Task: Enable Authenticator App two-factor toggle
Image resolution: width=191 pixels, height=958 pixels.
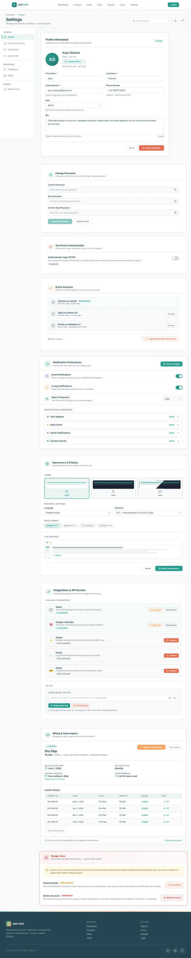Action: coord(175,258)
